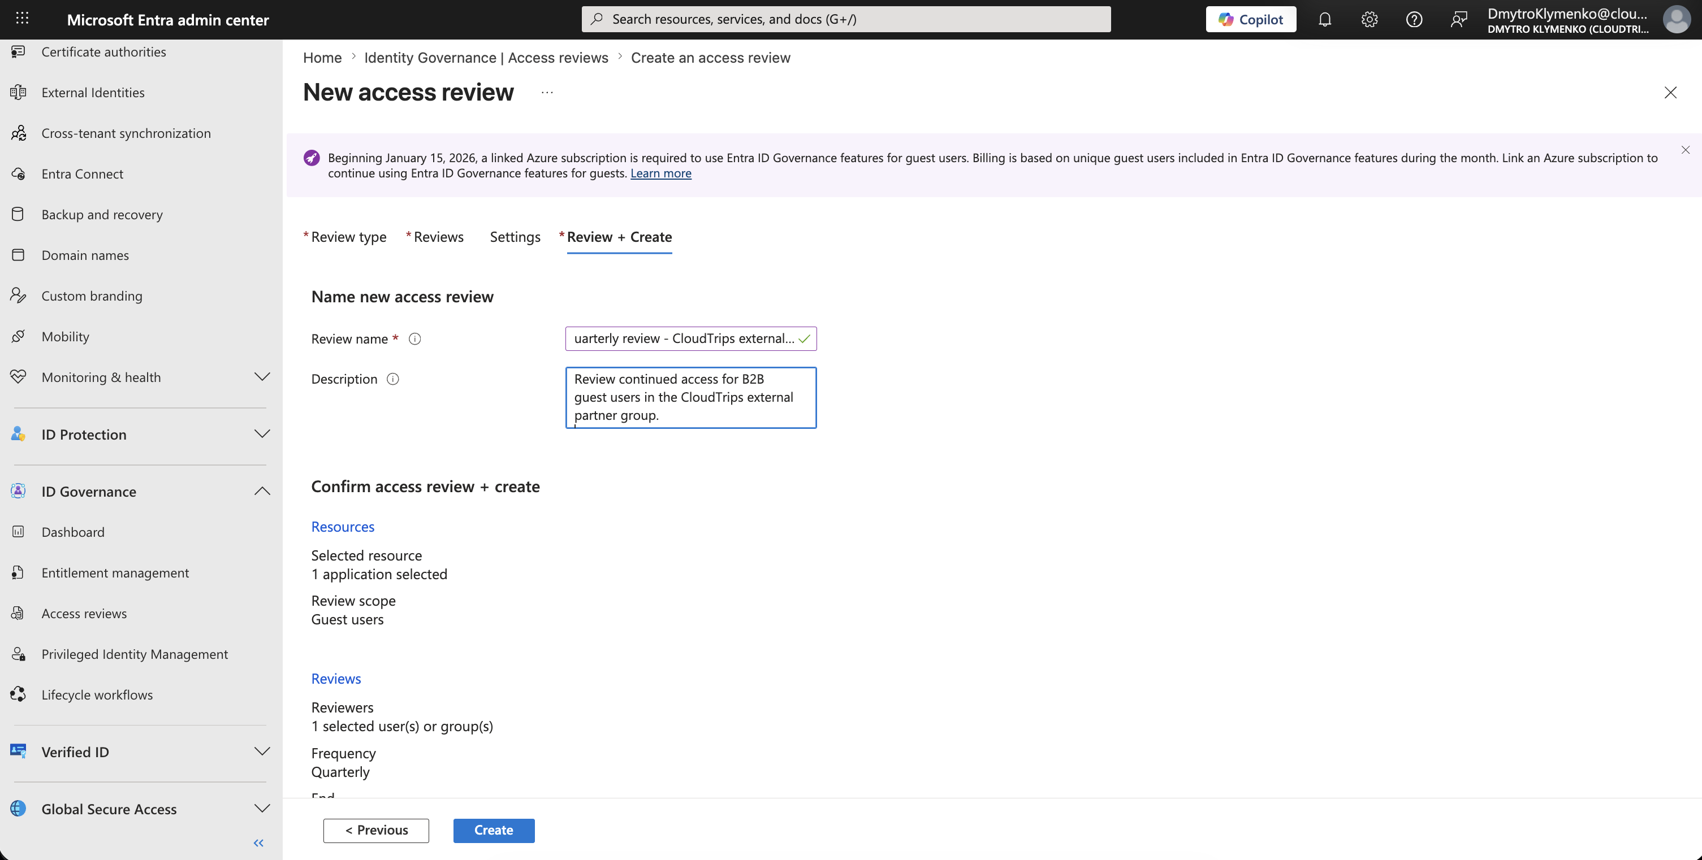The image size is (1702, 860).
Task: Open the notifications bell icon
Action: 1324,19
